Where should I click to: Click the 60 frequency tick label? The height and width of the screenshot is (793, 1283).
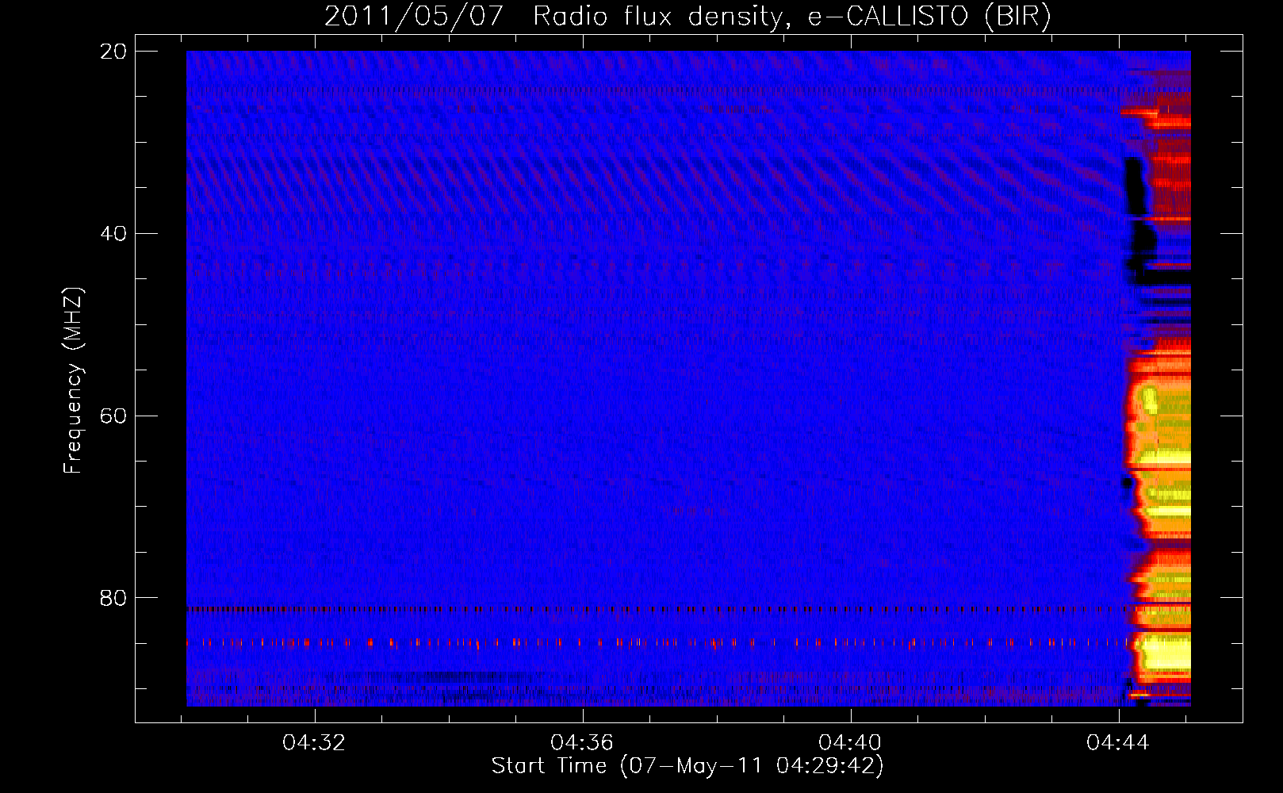pos(114,416)
